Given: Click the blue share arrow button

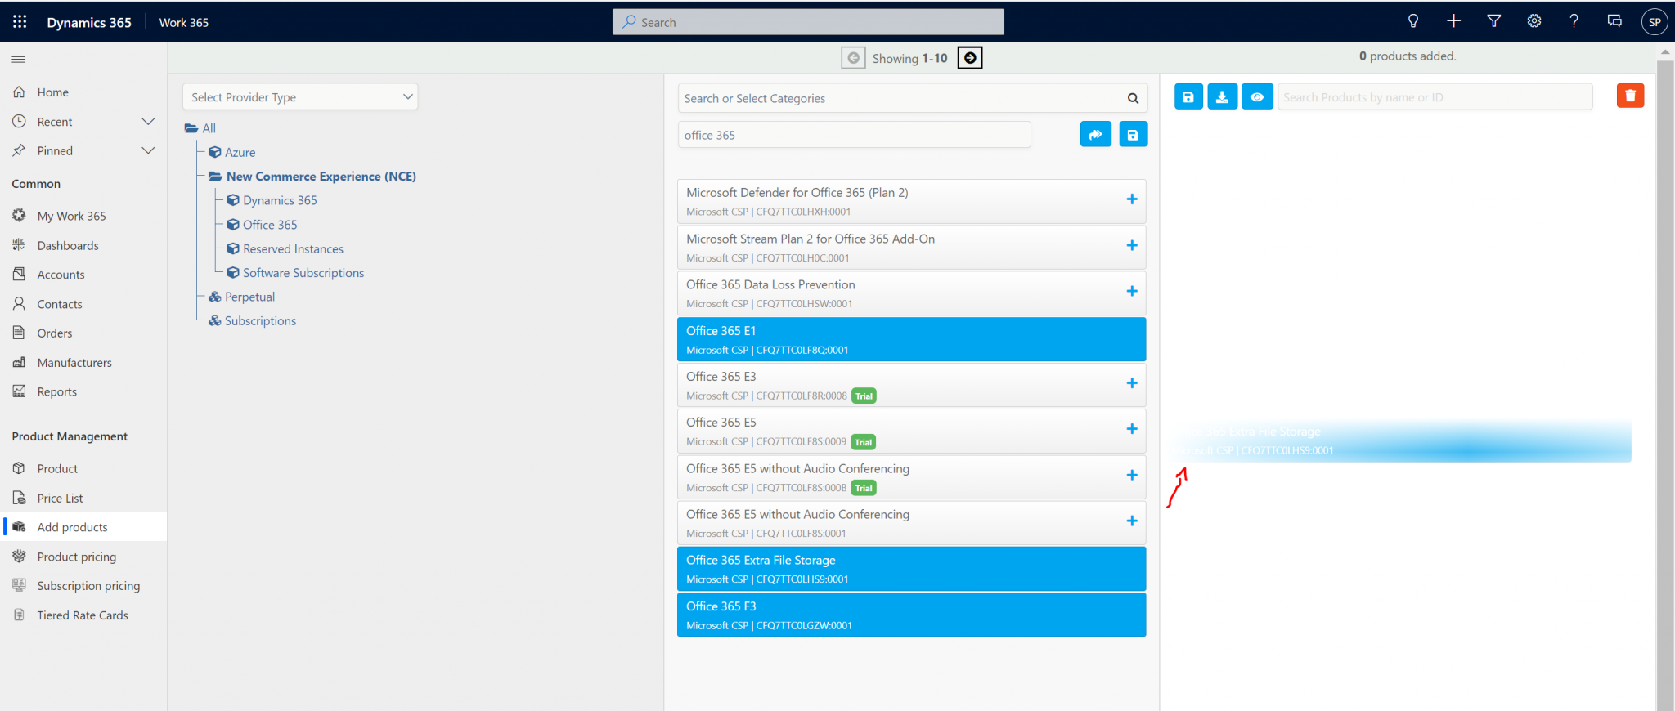Looking at the screenshot, I should coord(1096,135).
